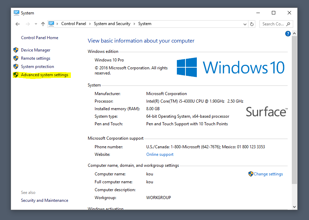The width and height of the screenshot is (309, 220).
Task: Click the Device Manager shield icon
Action: (16, 50)
